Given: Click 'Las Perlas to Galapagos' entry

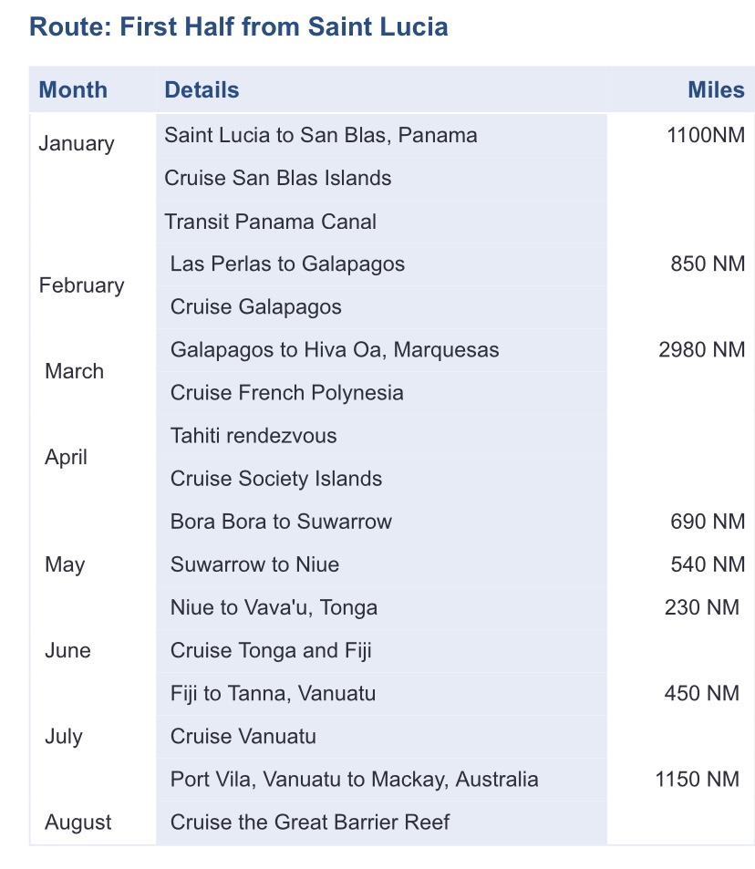Looking at the screenshot, I should click(287, 264).
